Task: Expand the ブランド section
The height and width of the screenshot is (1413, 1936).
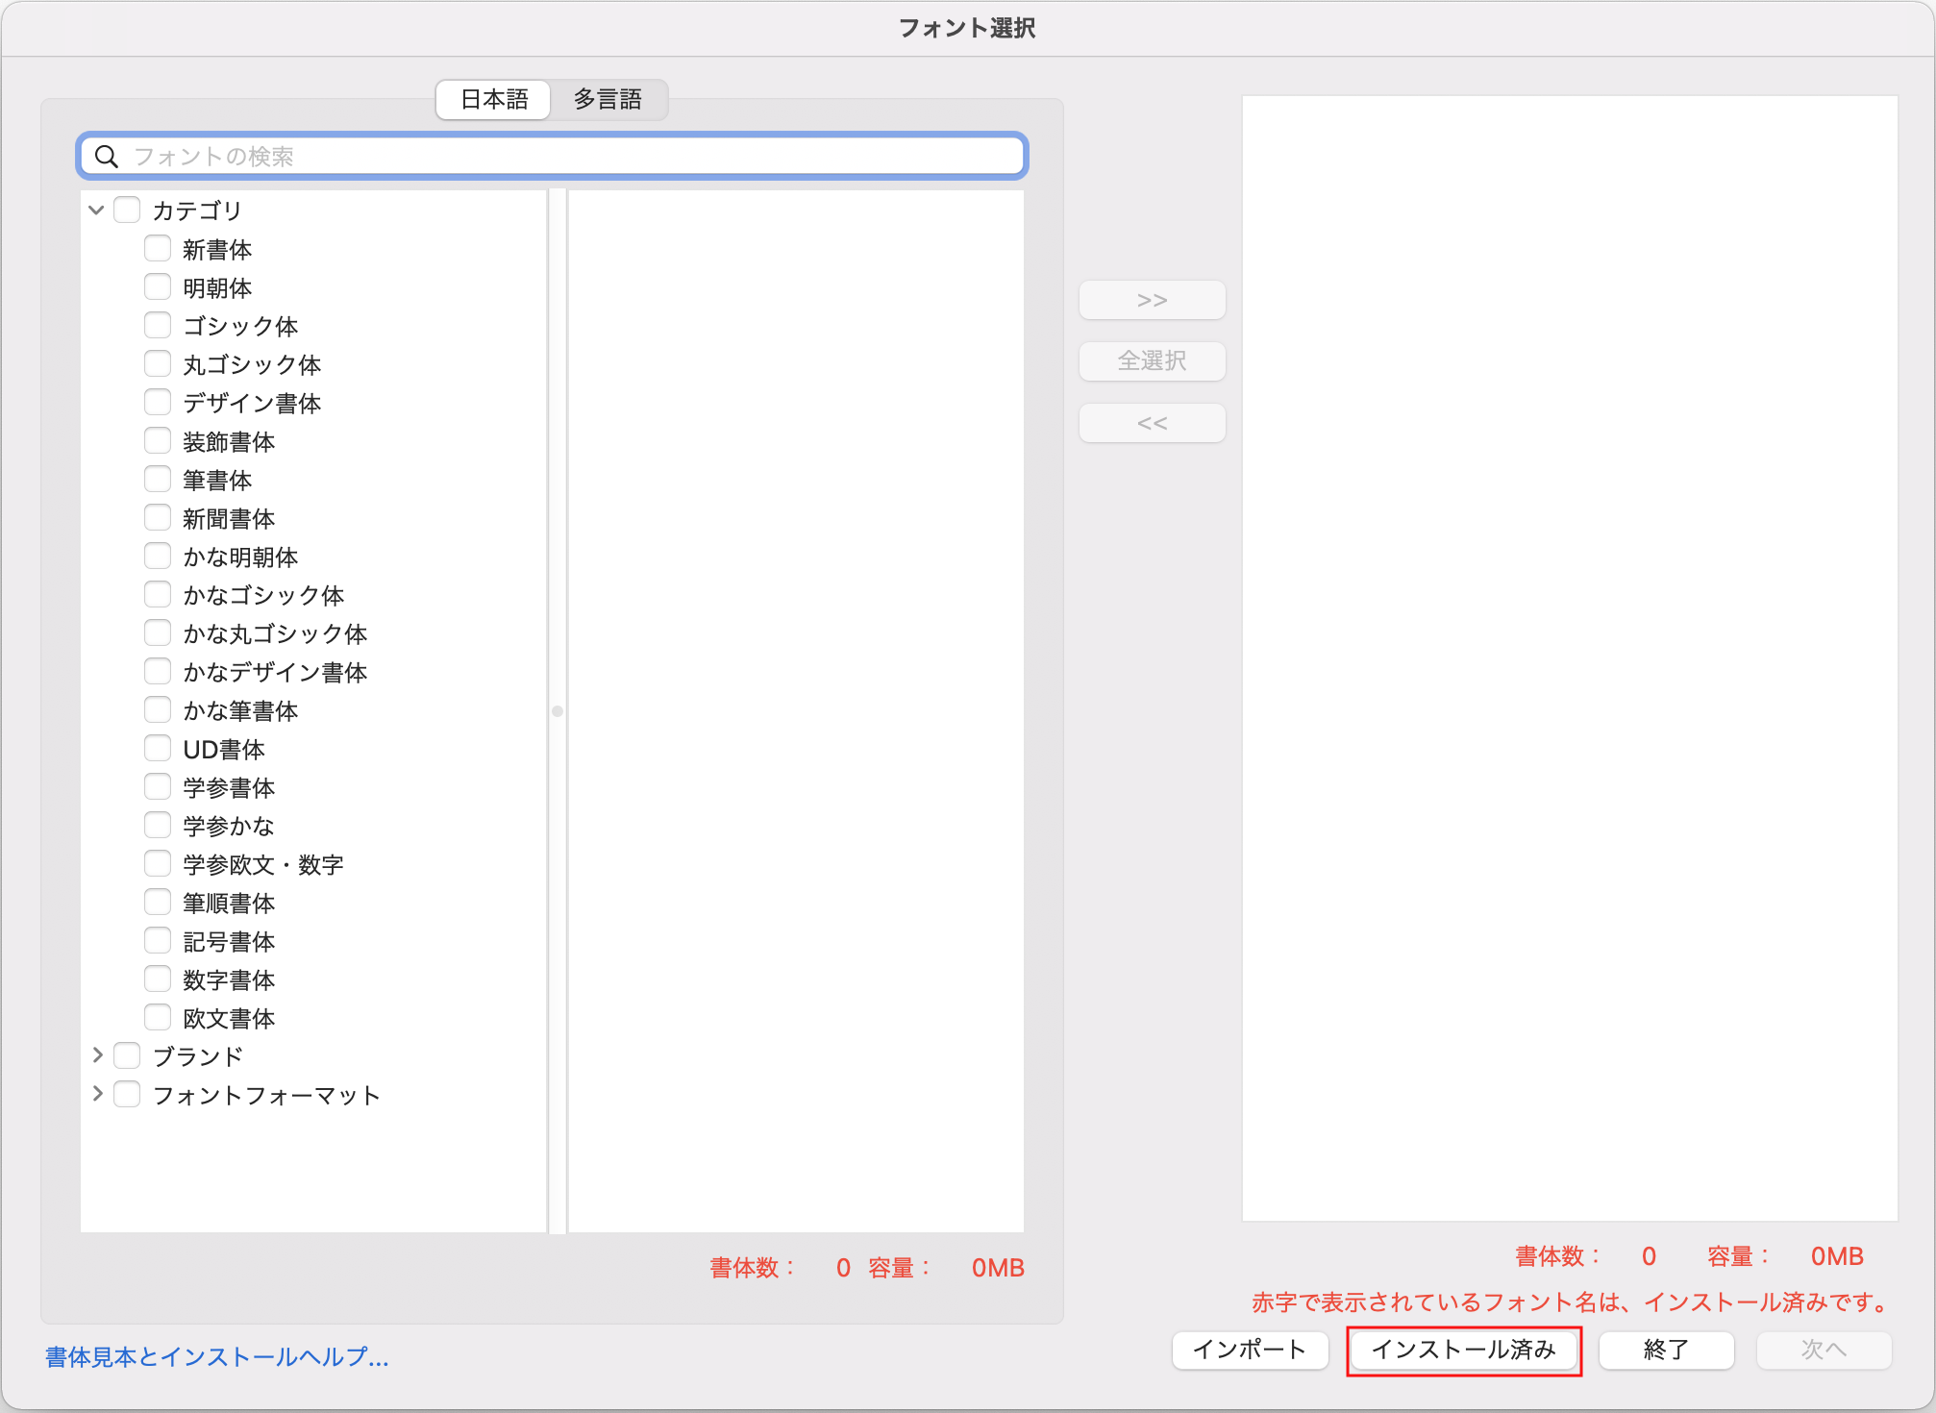Action: (x=97, y=1055)
